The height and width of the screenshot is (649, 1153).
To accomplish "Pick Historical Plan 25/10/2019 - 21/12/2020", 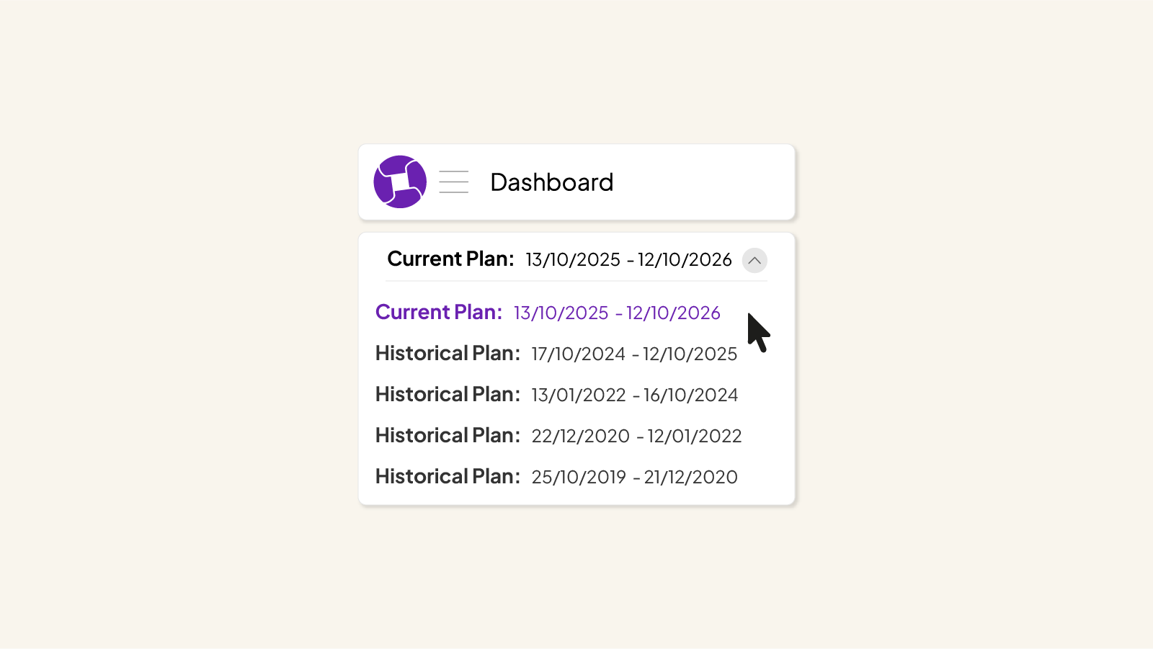I will pos(556,476).
